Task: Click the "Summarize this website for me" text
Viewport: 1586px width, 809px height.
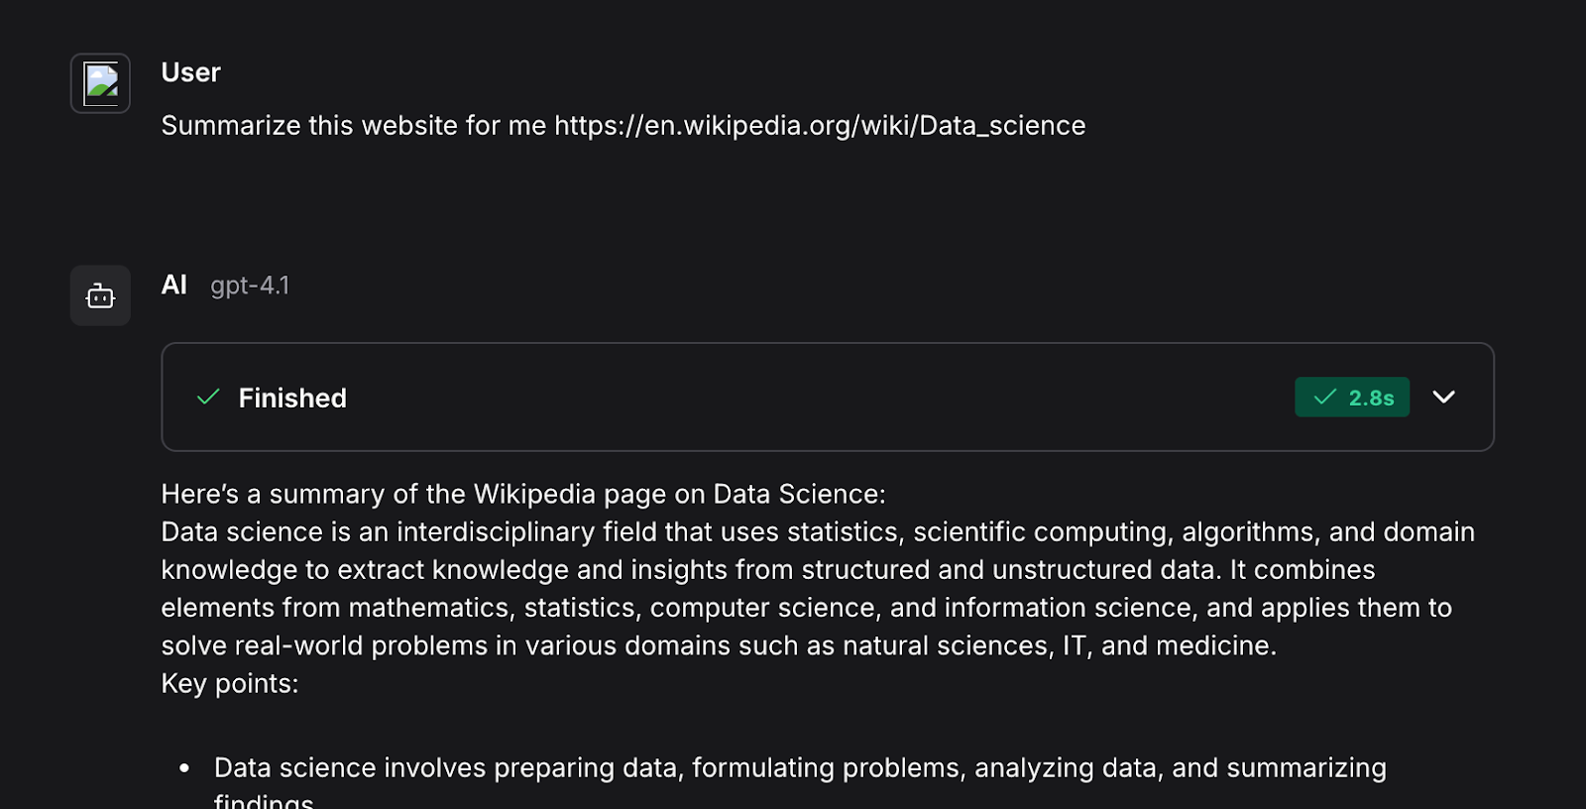Action: click(x=354, y=126)
